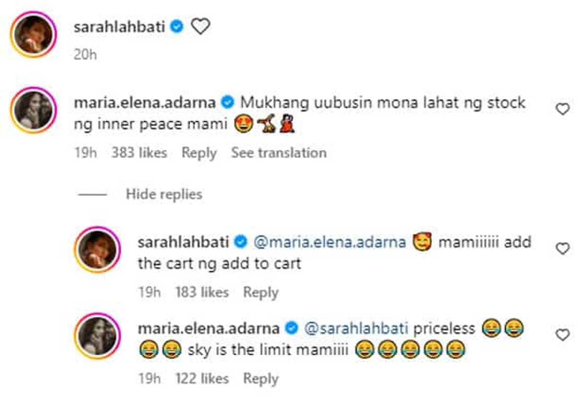This screenshot has height=401, width=585.
Task: View the 122 likes on the last reply
Action: (202, 378)
